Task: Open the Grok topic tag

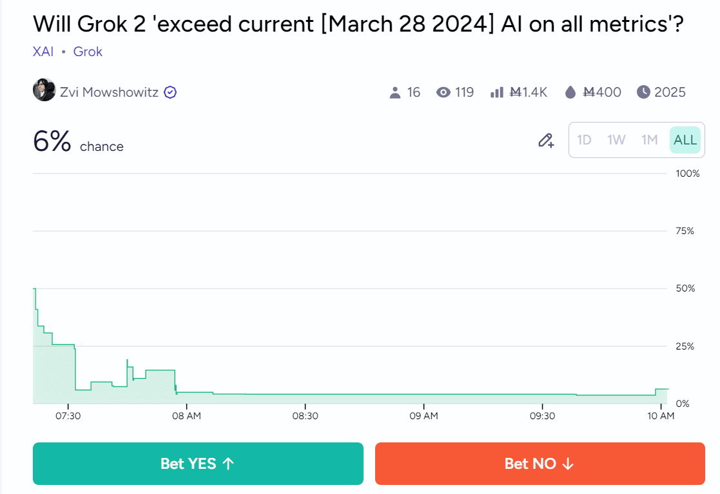Action: point(88,52)
